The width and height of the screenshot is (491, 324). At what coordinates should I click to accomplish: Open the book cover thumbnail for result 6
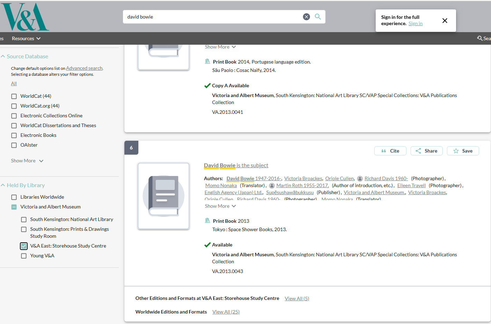pyautogui.click(x=164, y=196)
